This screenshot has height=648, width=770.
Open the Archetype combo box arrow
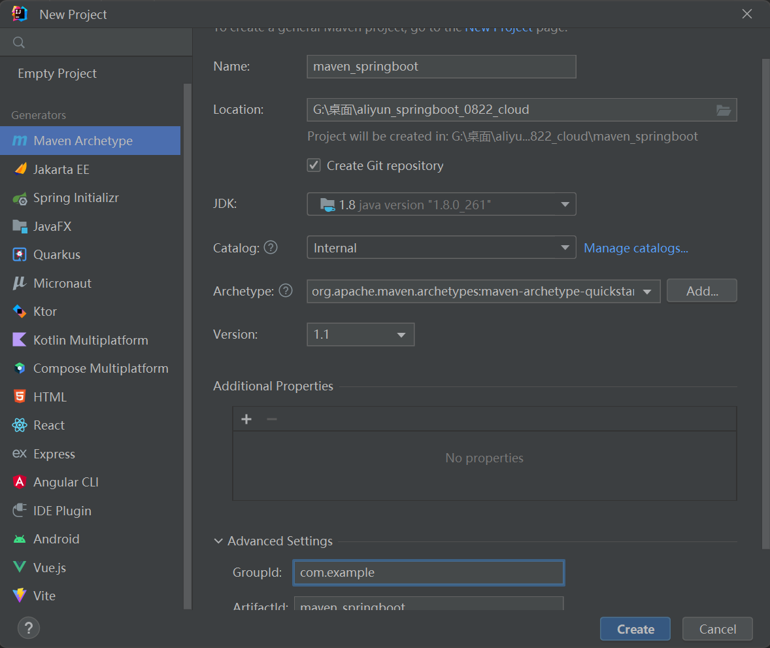647,292
